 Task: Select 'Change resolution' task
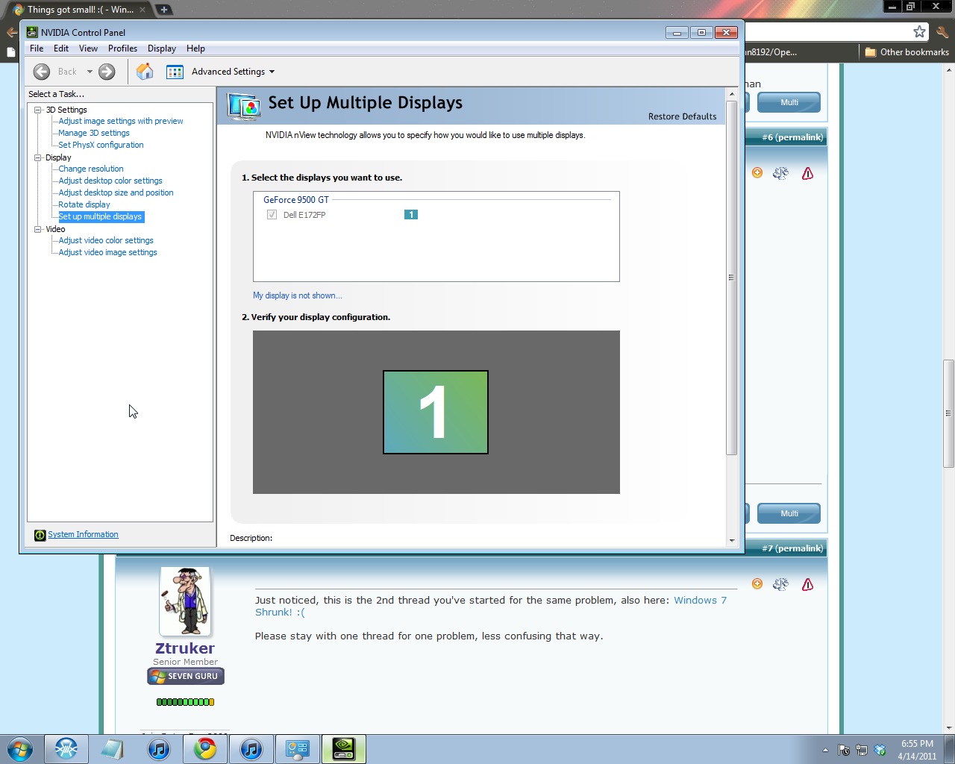tap(91, 169)
